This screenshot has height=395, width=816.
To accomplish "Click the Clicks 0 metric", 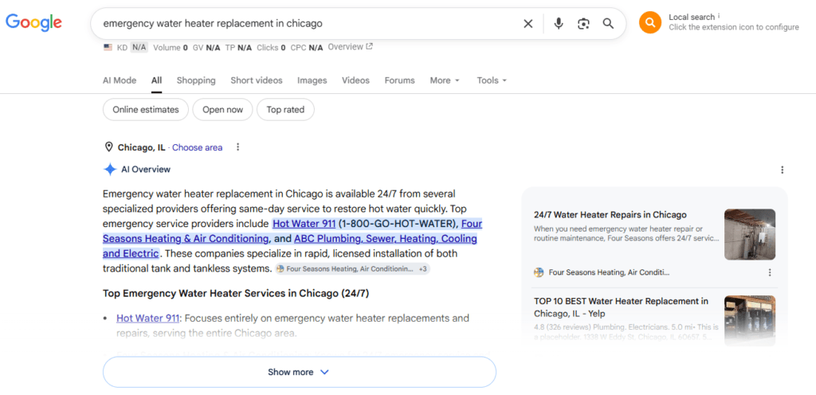I will [x=271, y=47].
